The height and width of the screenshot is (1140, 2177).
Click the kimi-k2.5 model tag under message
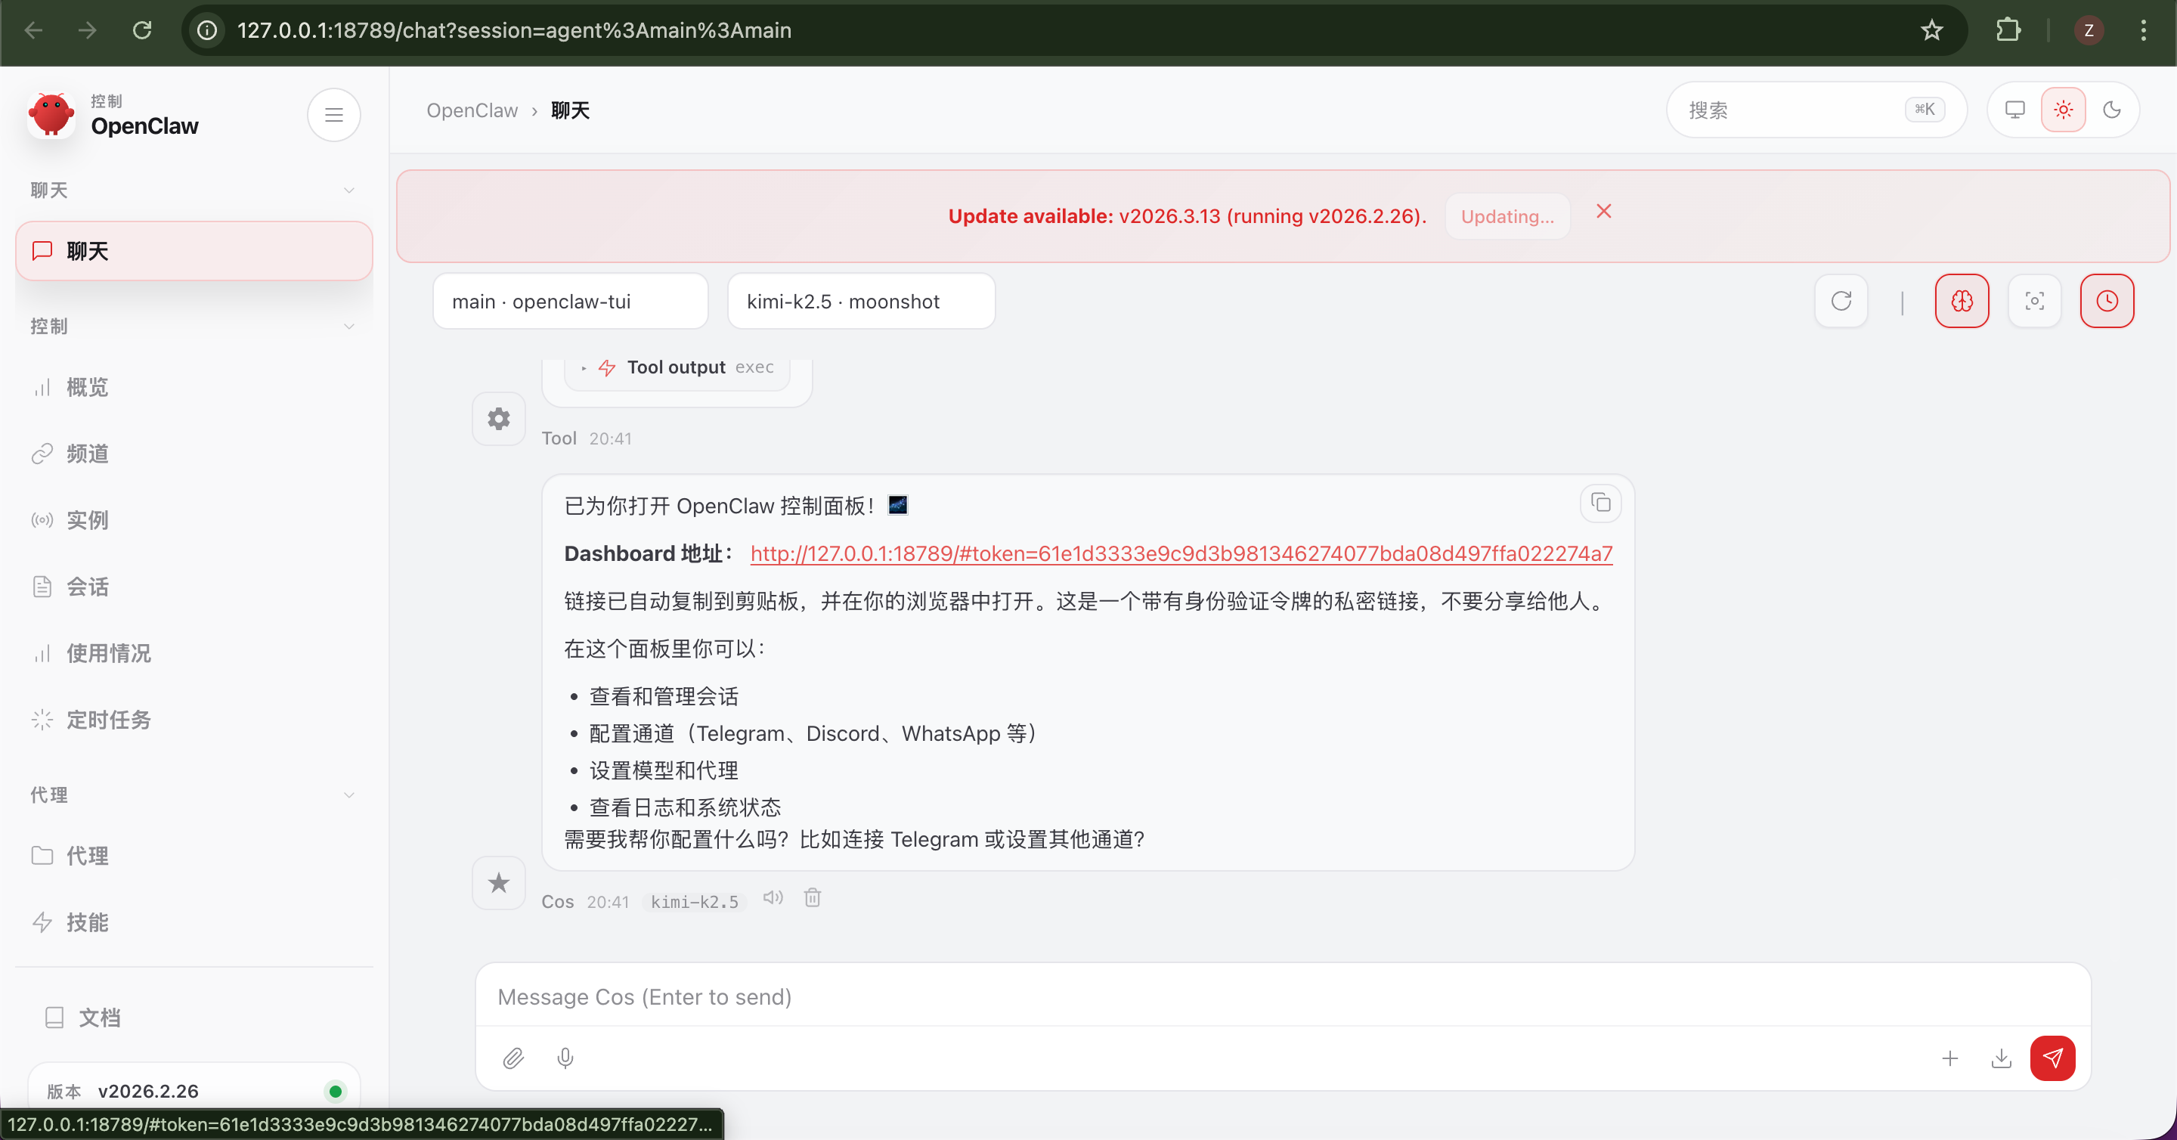coord(695,902)
